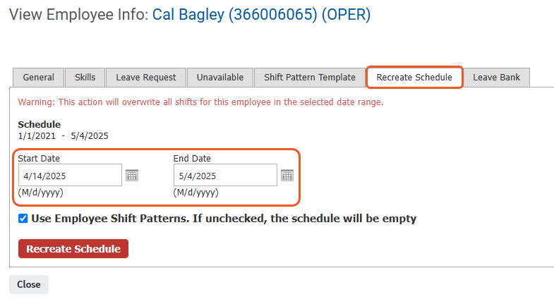View the Leave Bank tab
This screenshot has width=554, height=304.
(496, 78)
